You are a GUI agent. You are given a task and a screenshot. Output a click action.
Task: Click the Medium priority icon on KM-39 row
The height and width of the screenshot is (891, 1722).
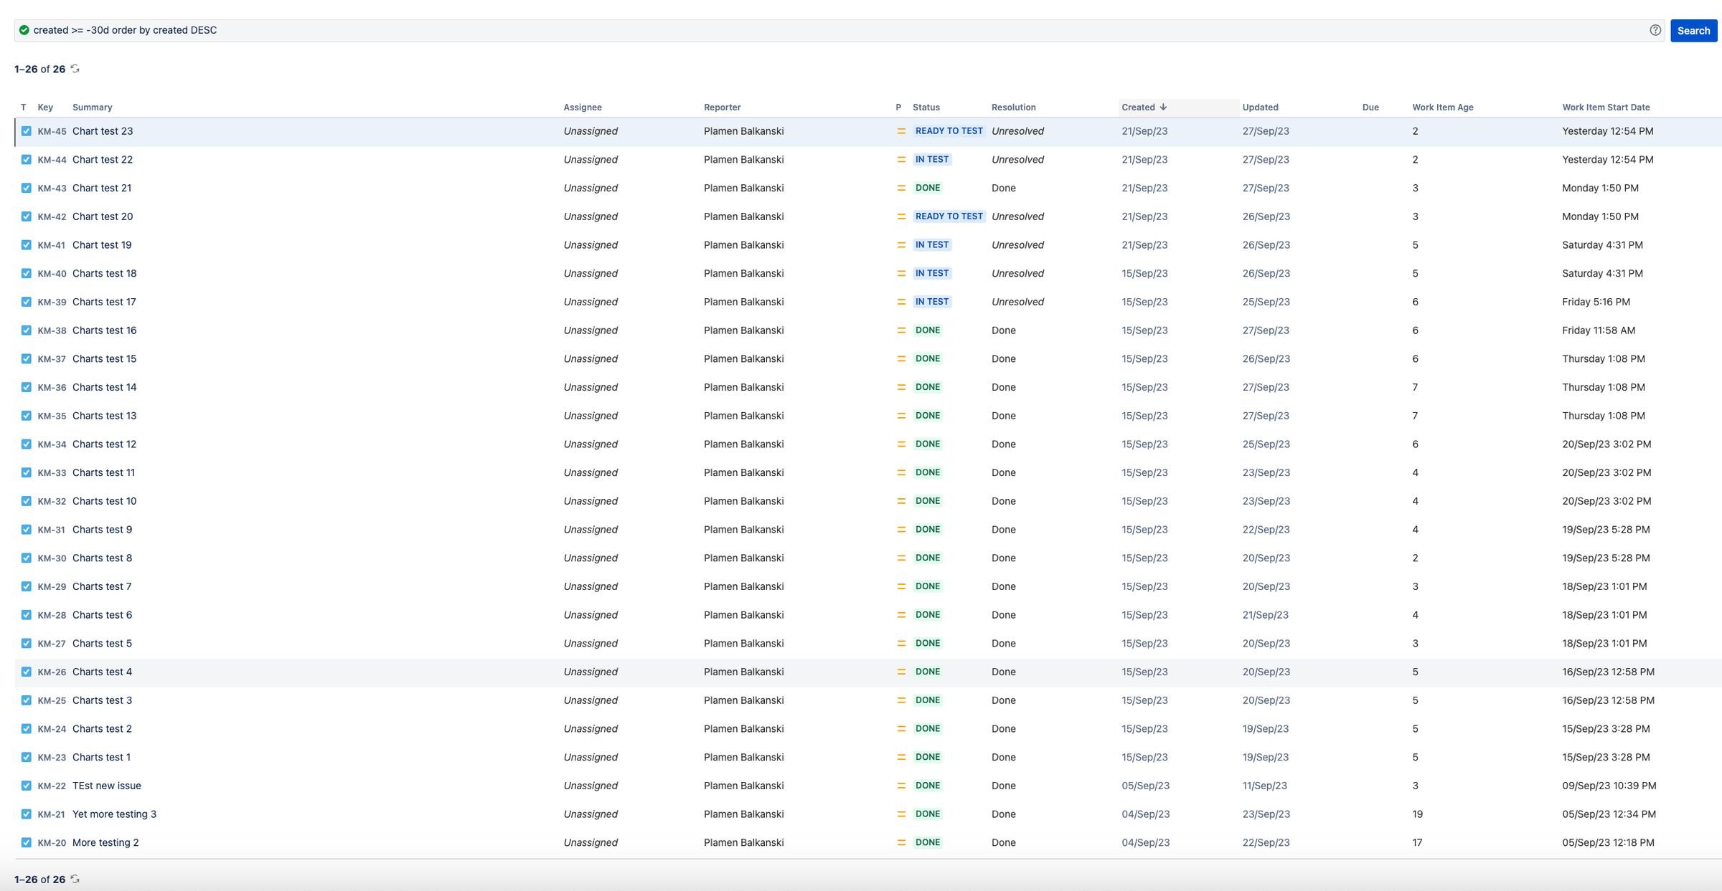tap(900, 302)
